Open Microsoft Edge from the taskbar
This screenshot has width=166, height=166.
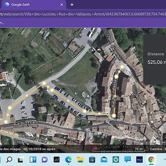pos(68,160)
